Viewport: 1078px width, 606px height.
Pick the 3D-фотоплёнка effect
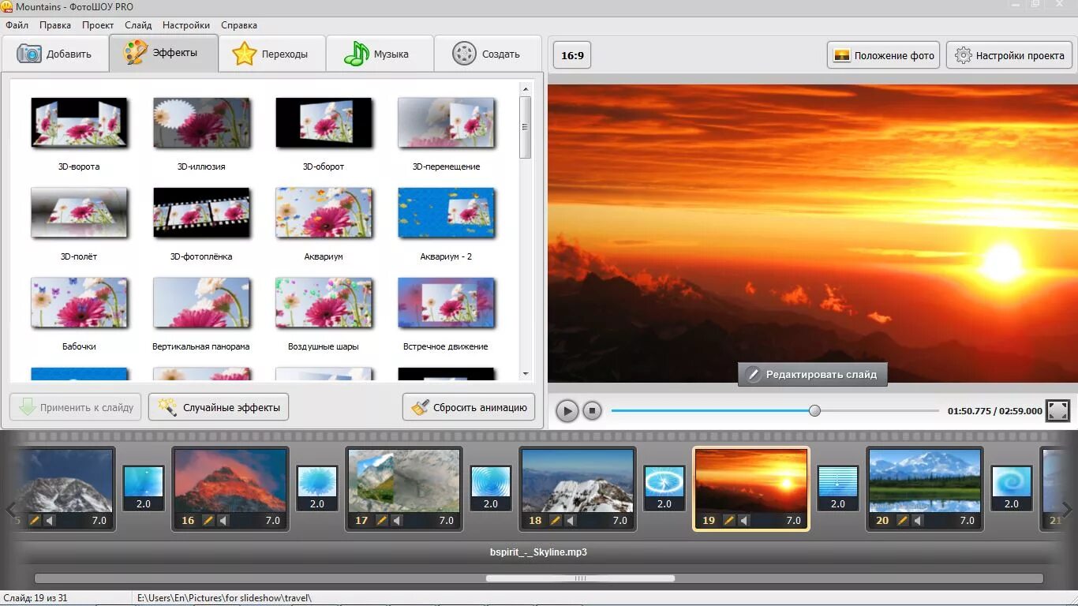coord(201,213)
